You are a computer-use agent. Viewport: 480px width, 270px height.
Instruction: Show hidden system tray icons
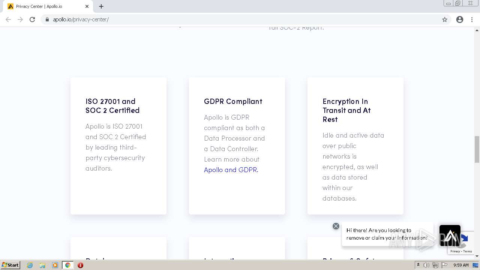[418, 265]
